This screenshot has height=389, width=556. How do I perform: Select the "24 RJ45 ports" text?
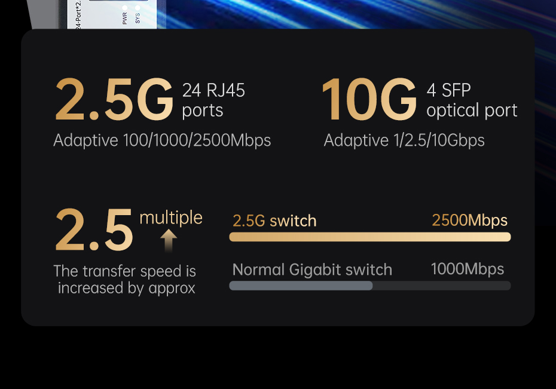[x=213, y=100]
